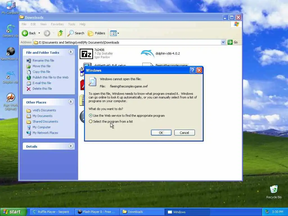288x216 pixels.
Task: Toggle the Folders pane
Action: coord(96,33)
